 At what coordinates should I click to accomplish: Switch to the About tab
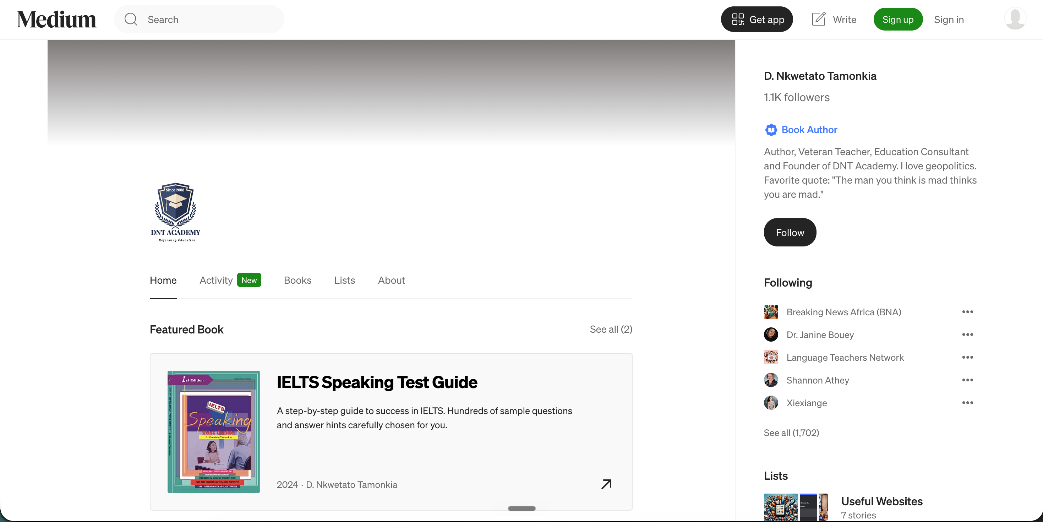pyautogui.click(x=392, y=280)
